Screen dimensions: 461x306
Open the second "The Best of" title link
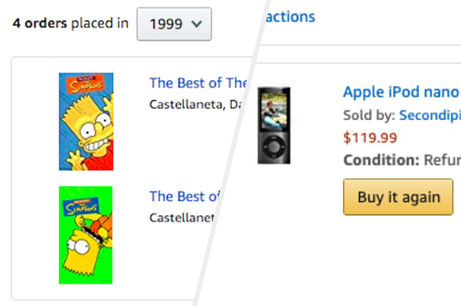point(184,196)
